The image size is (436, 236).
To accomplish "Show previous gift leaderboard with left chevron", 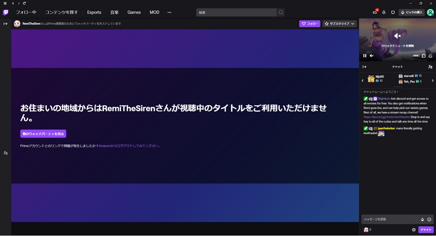I will 362,81.
